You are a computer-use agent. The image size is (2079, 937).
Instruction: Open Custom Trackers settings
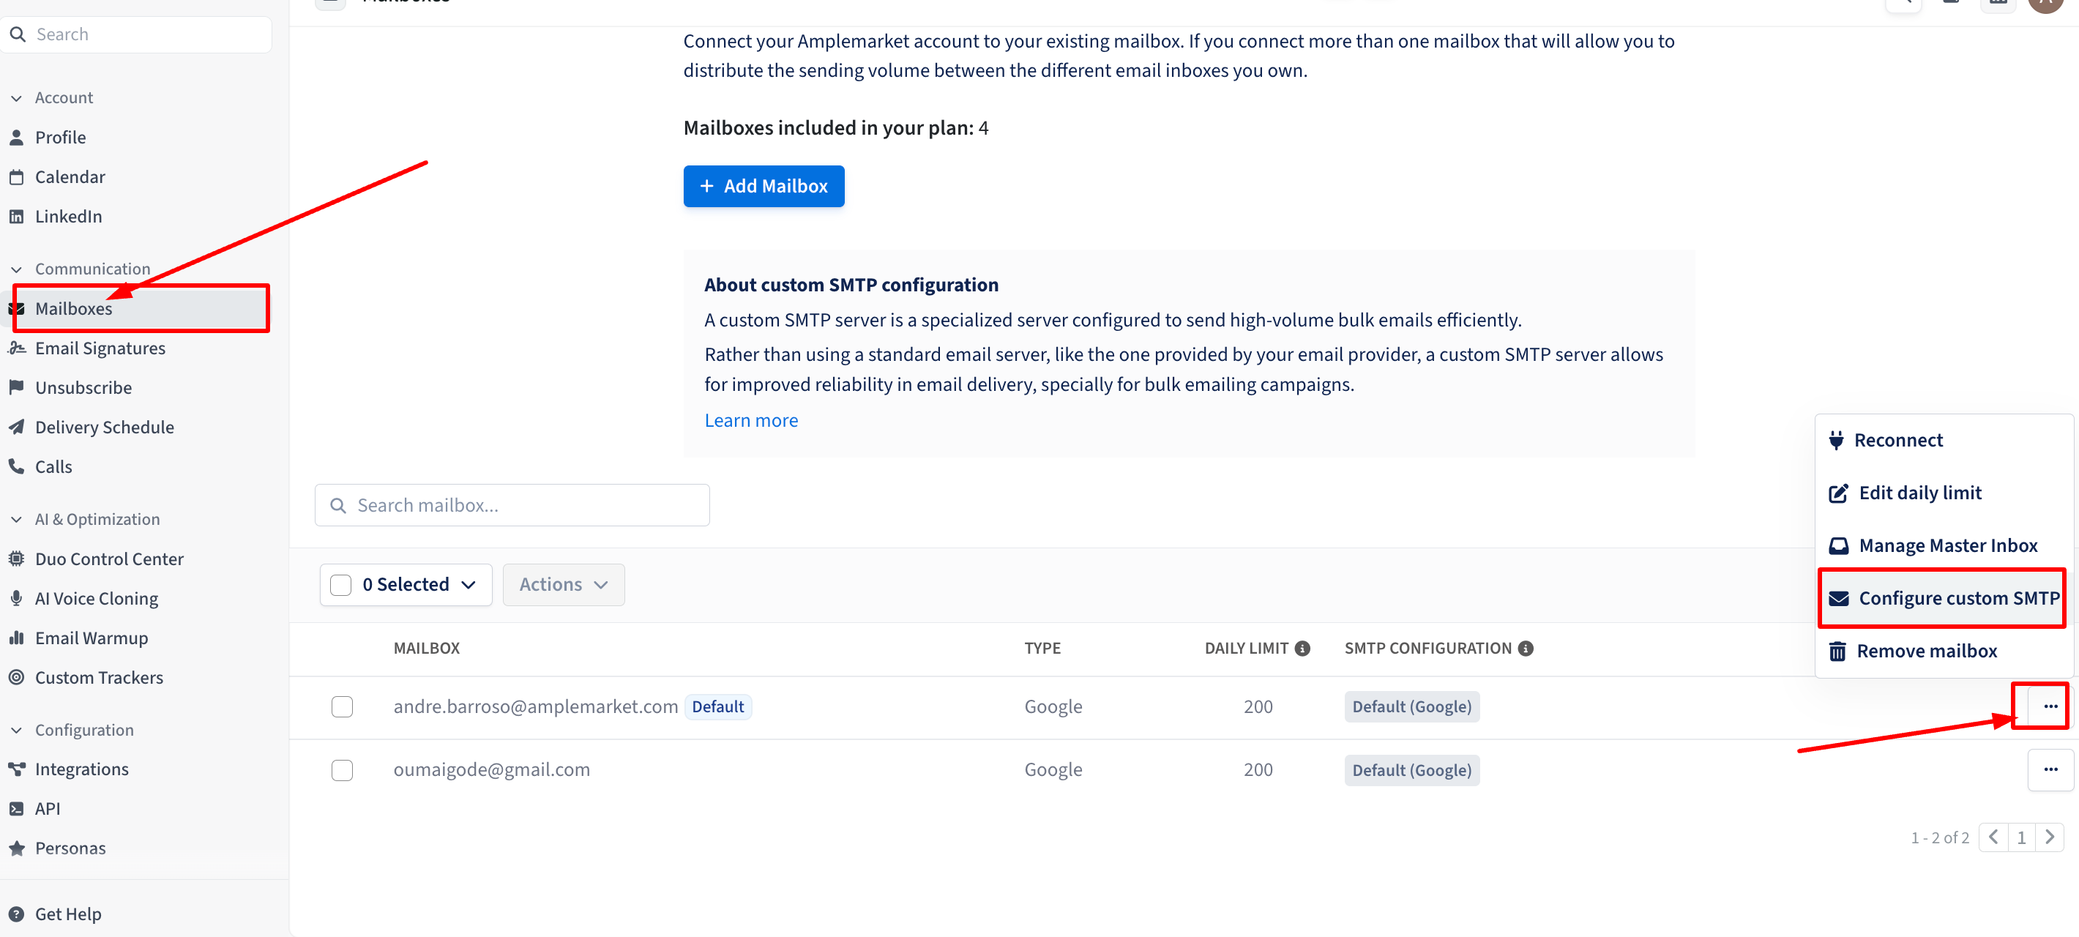coord(99,677)
